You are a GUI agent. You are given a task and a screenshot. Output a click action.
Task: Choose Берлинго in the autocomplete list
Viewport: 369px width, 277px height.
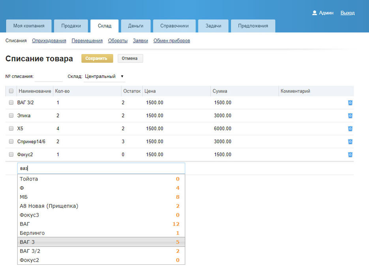[x=101, y=233]
